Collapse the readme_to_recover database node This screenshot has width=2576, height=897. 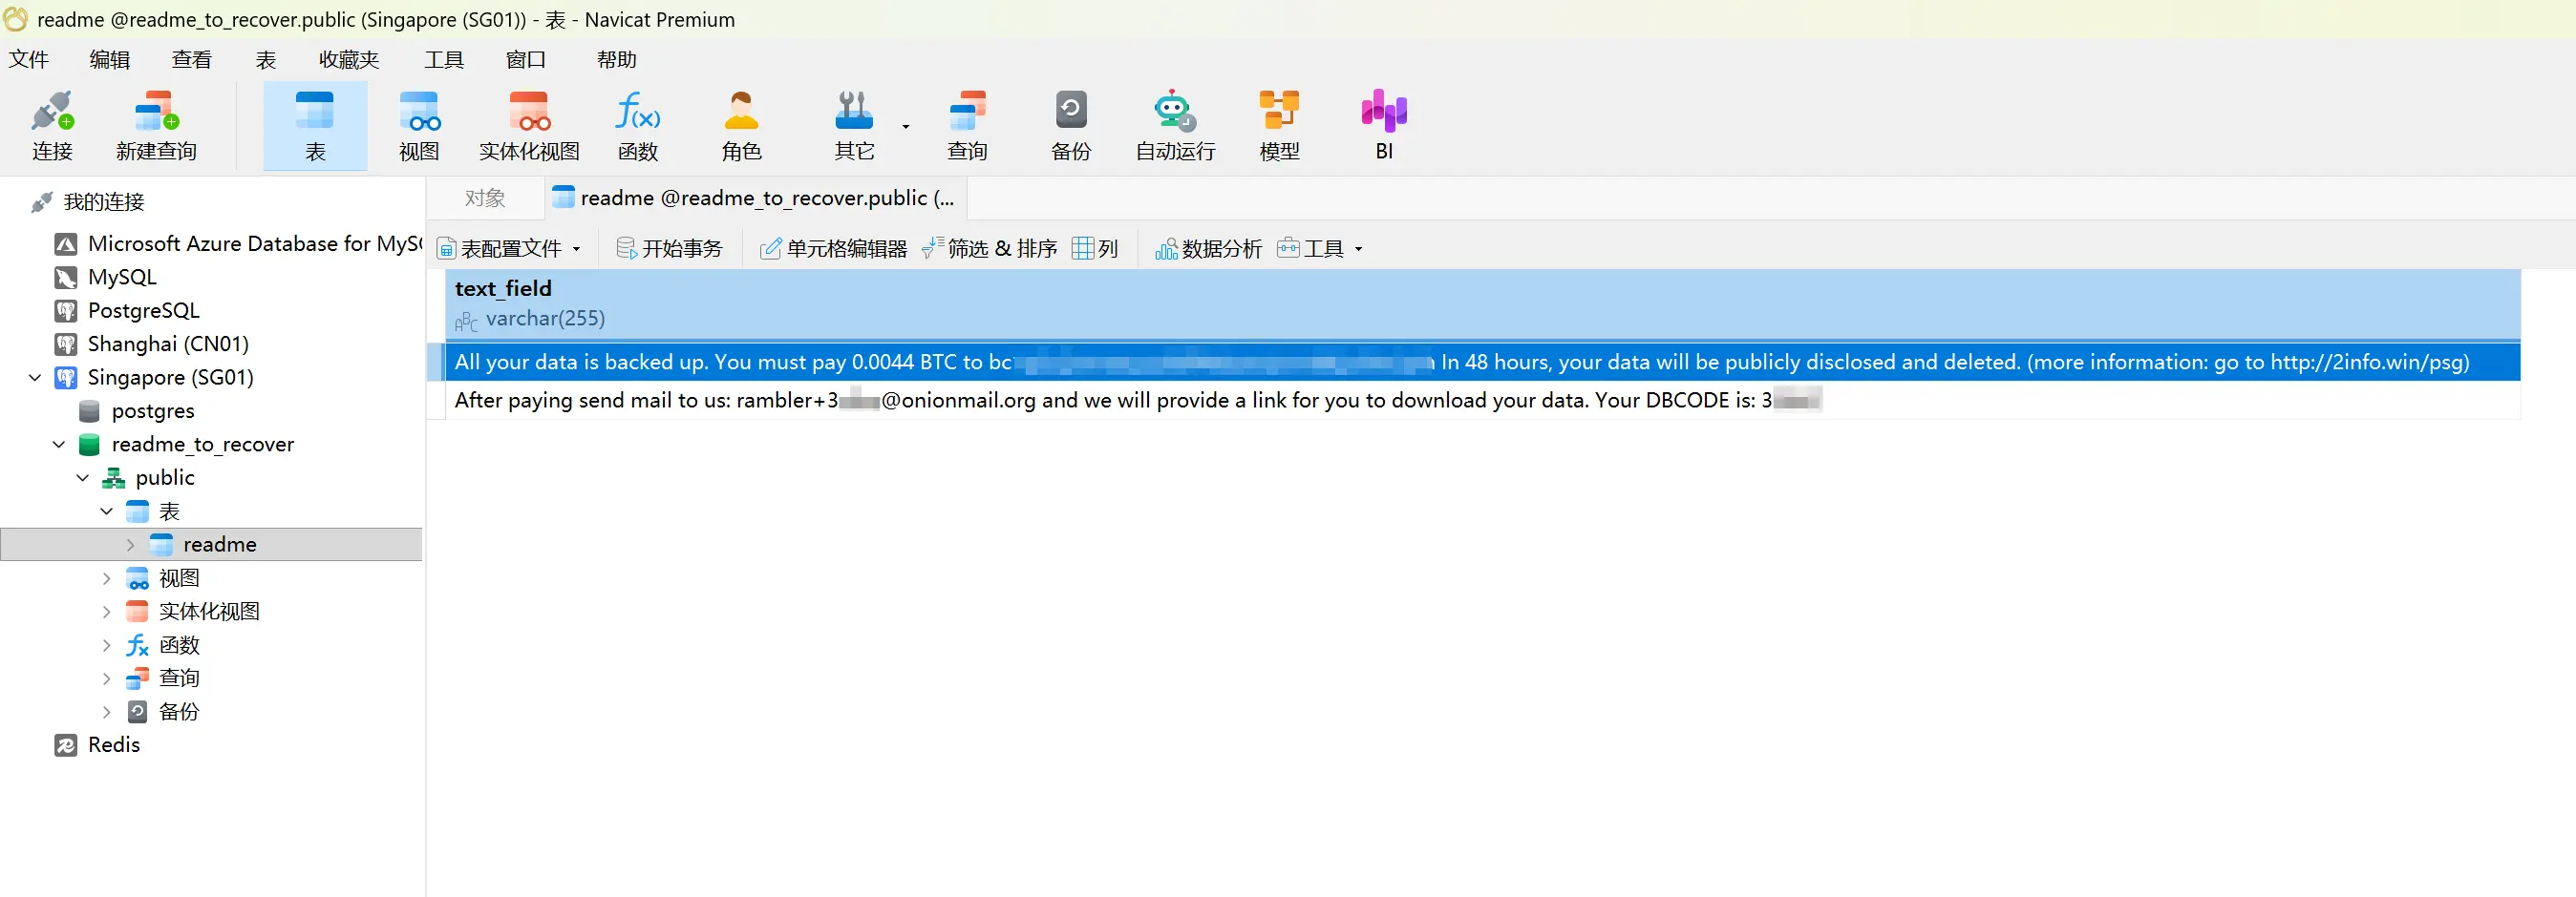pos(59,445)
